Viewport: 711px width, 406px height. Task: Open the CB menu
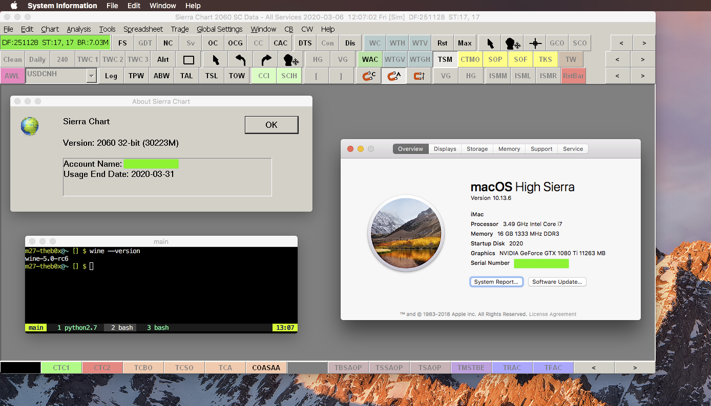tap(289, 29)
